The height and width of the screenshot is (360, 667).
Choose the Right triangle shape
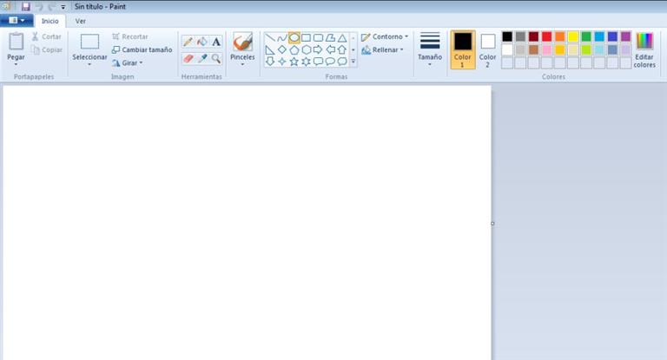(270, 49)
